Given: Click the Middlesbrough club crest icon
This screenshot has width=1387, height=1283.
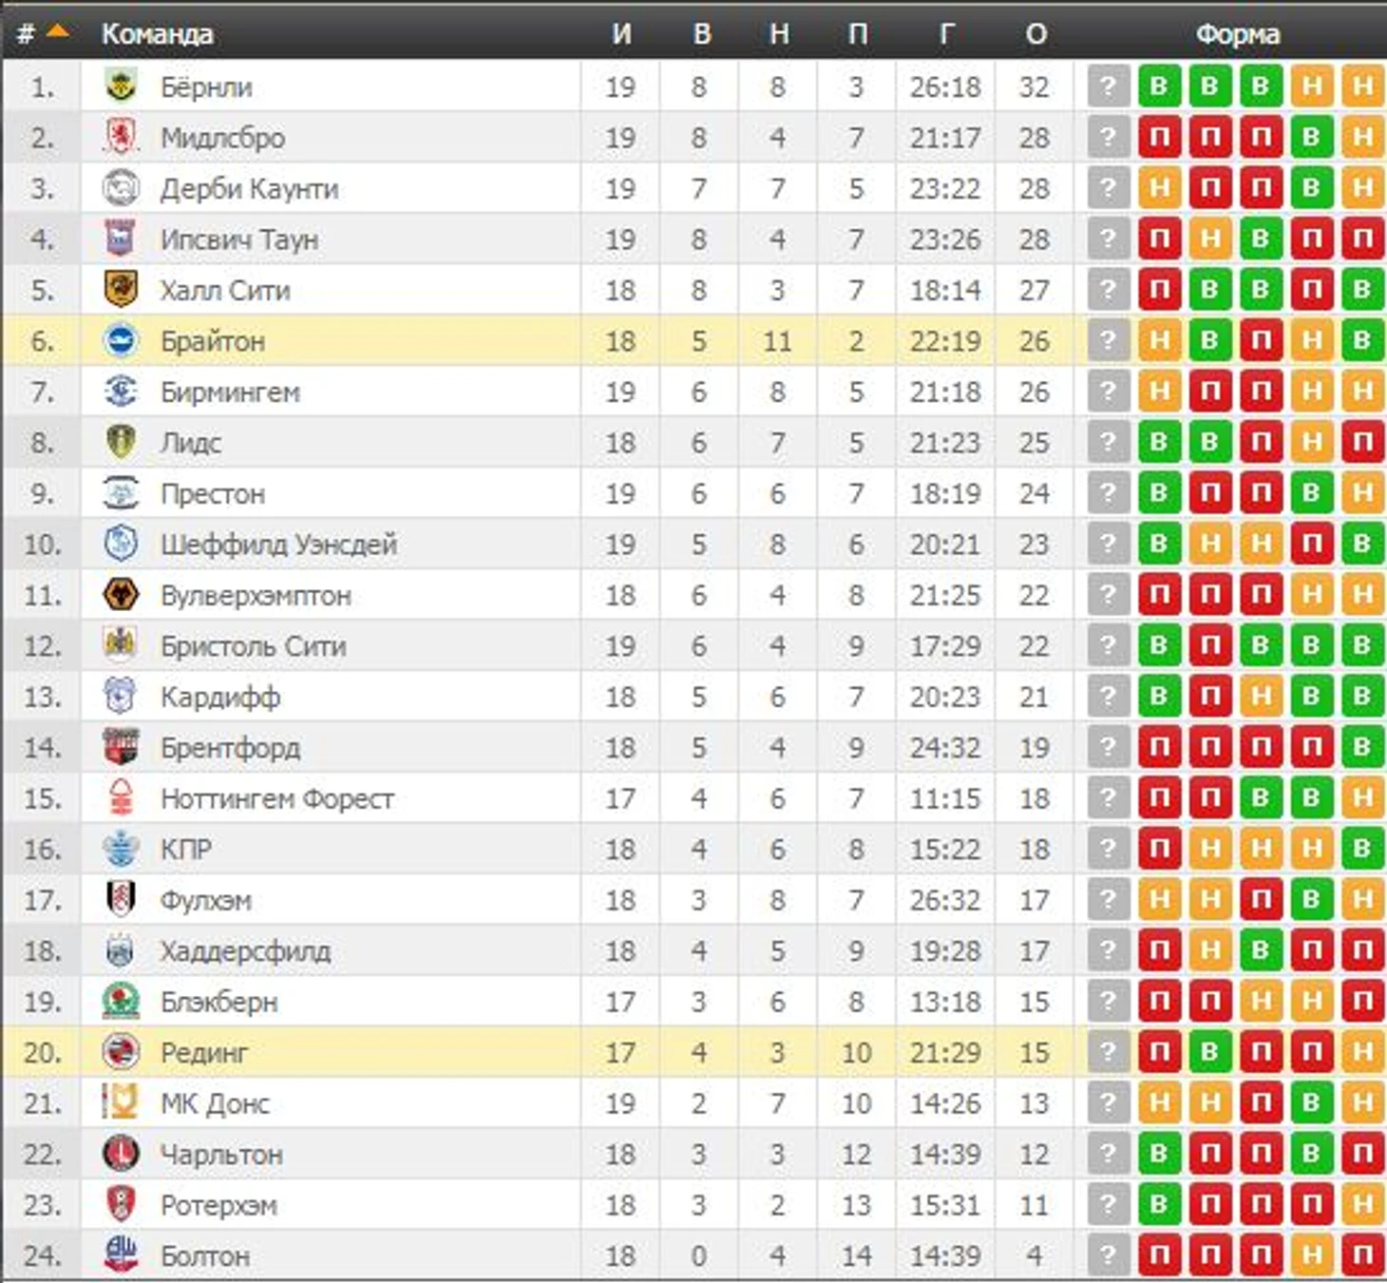Looking at the screenshot, I should [x=121, y=138].
